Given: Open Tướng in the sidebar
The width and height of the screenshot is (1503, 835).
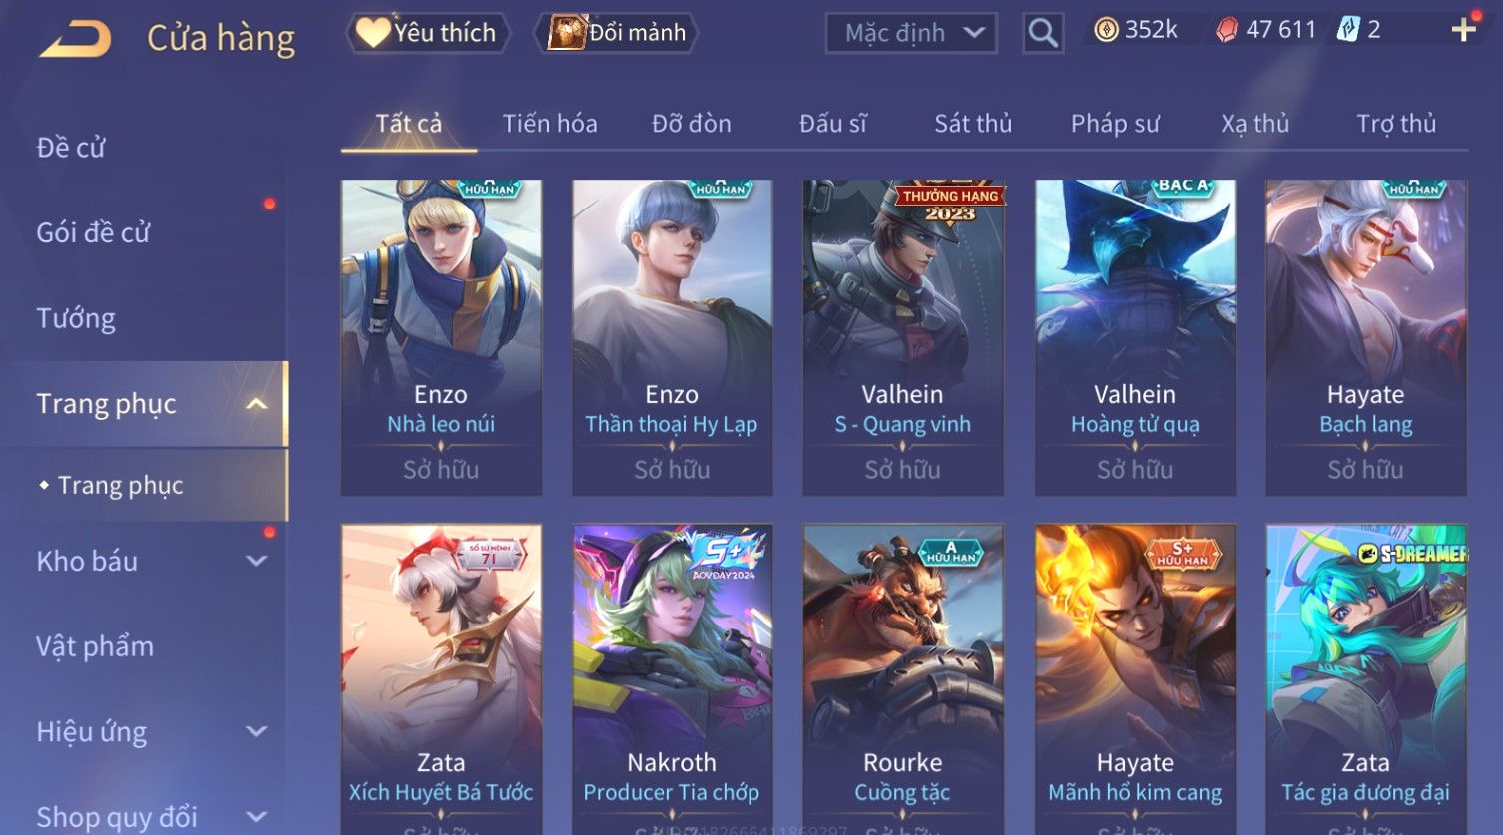Looking at the screenshot, I should pos(76,318).
